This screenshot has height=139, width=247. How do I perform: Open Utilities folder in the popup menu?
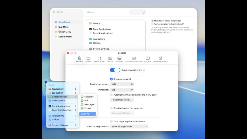point(62,119)
